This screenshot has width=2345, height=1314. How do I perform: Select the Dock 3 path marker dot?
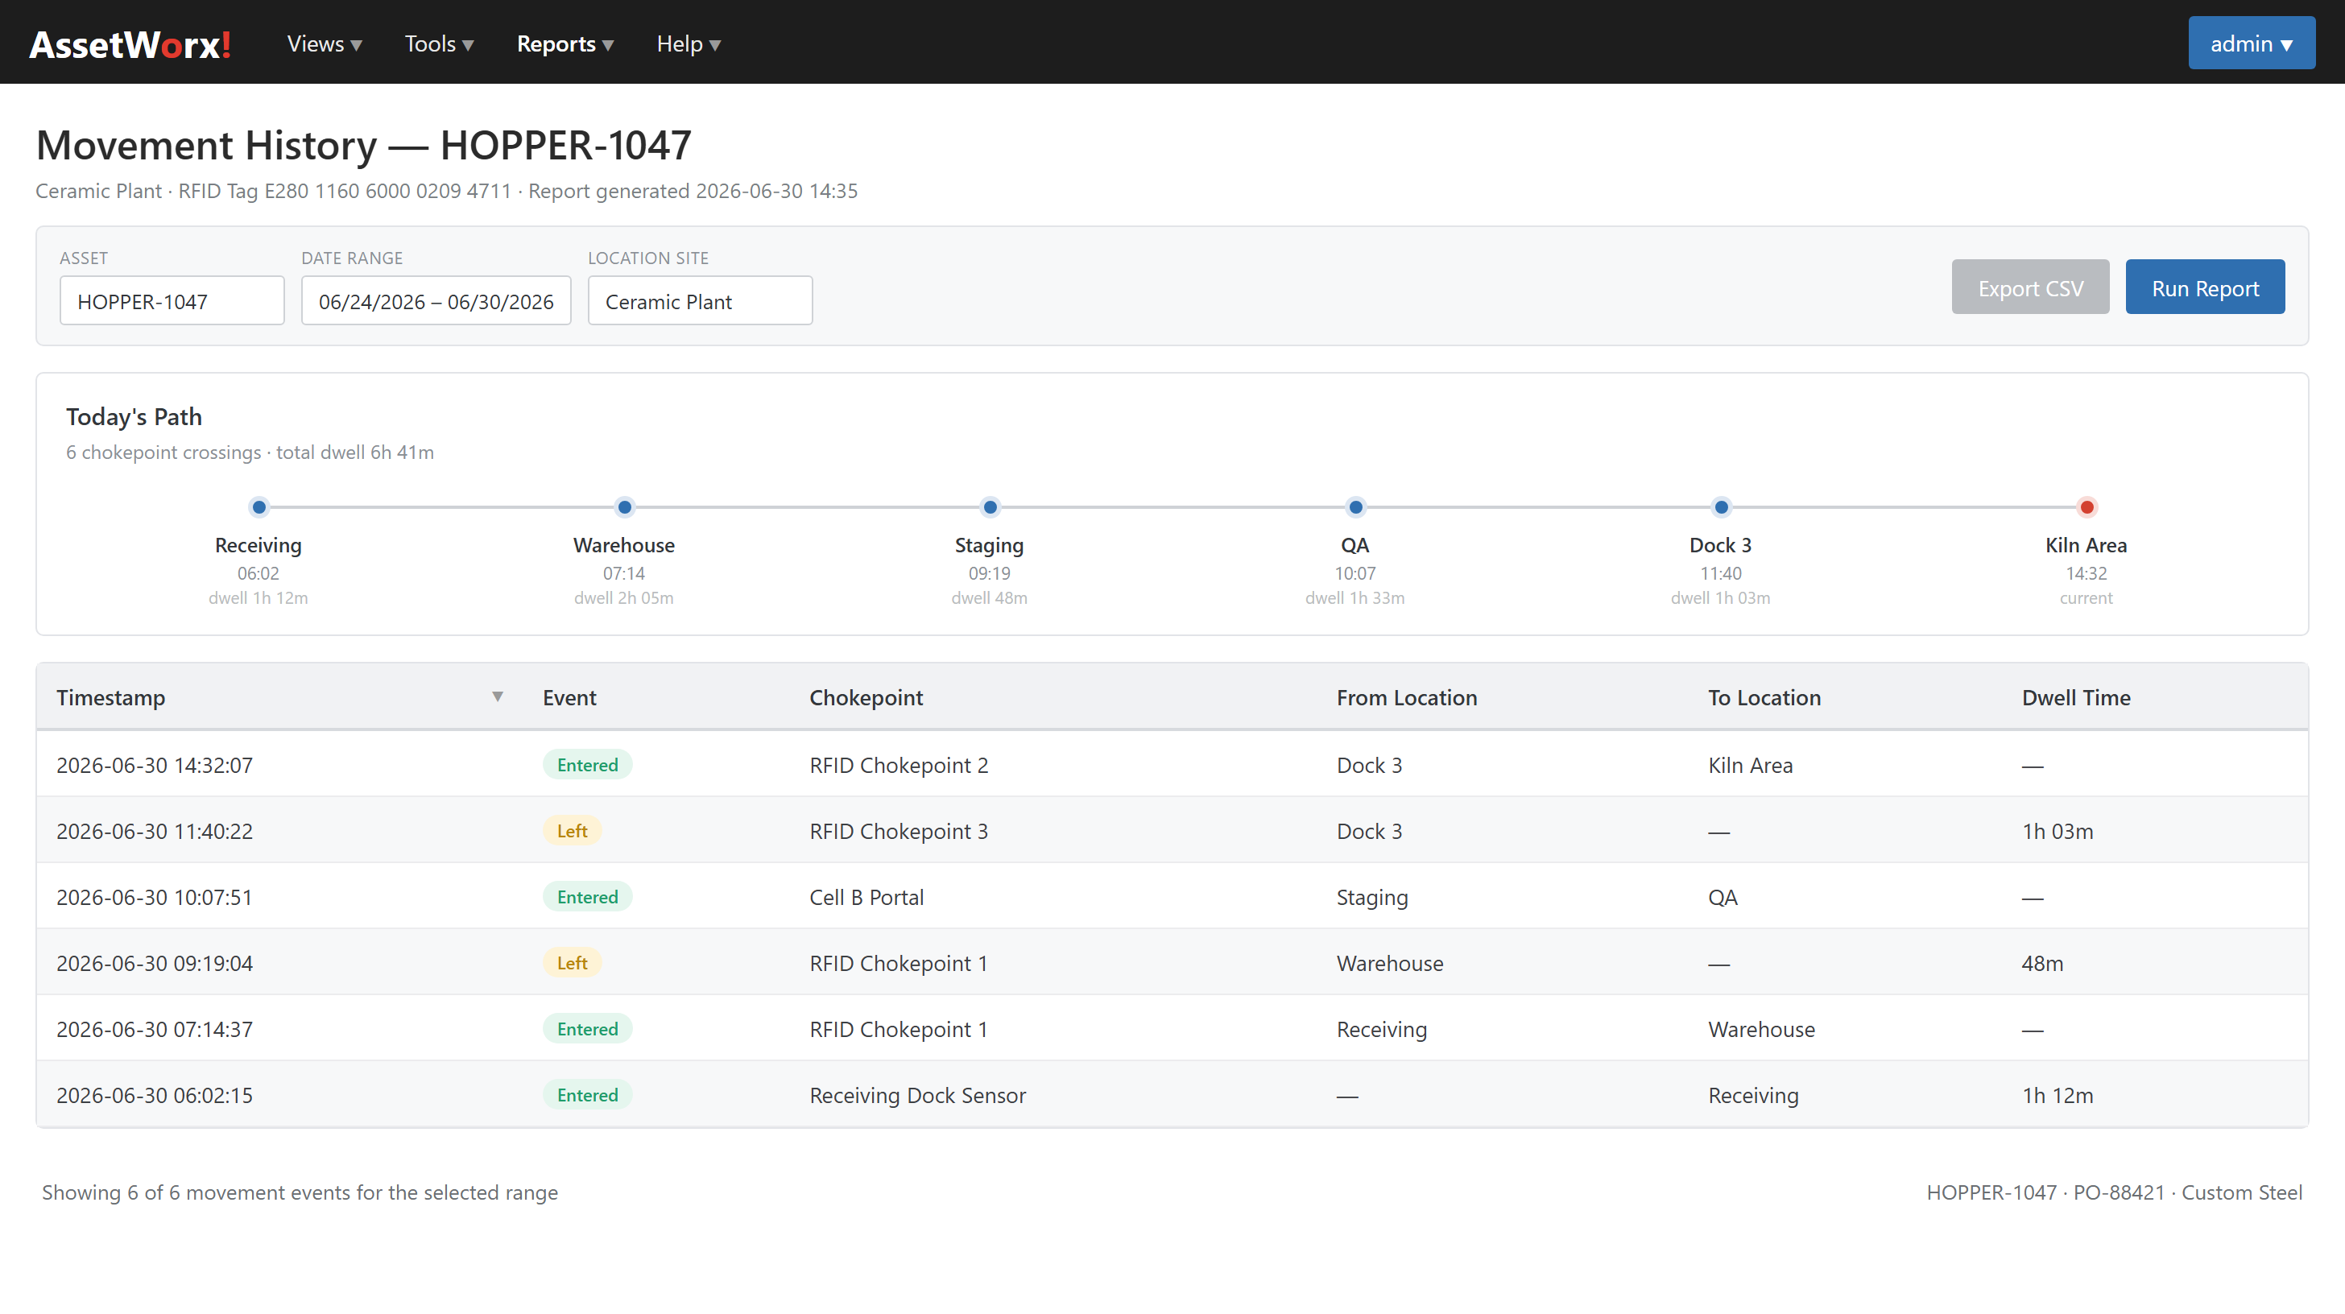pos(1722,508)
